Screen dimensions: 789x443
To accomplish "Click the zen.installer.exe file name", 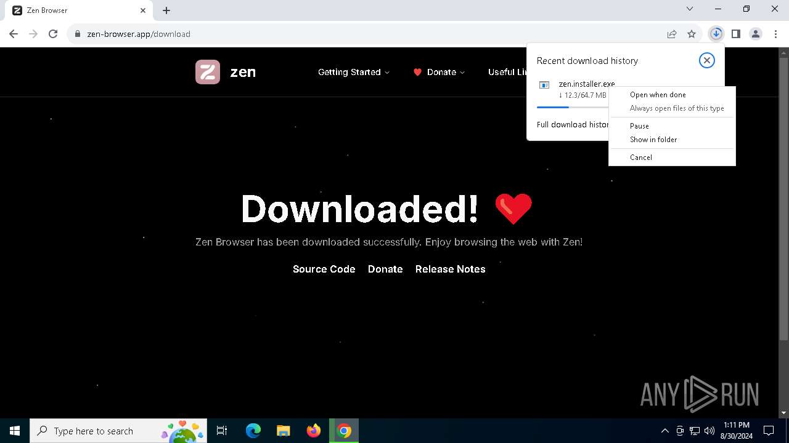I will [586, 84].
